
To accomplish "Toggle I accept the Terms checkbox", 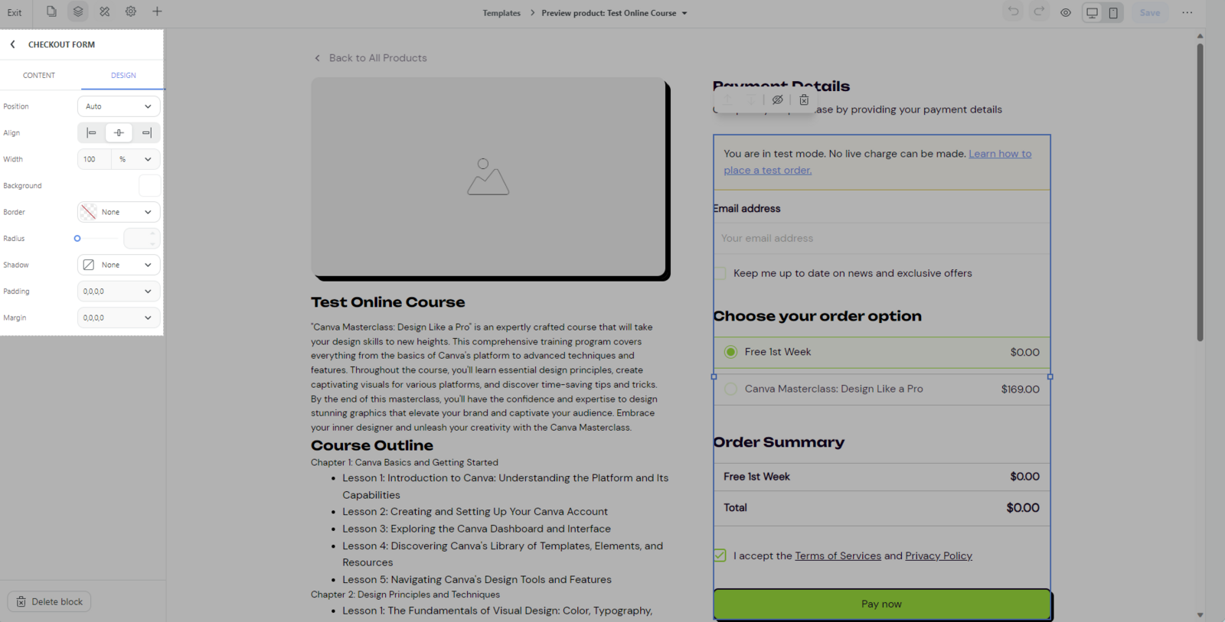I will (x=720, y=555).
